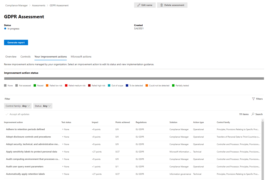Expand the Control family filter dropdown
This screenshot has height=180, width=267.
pos(18,106)
